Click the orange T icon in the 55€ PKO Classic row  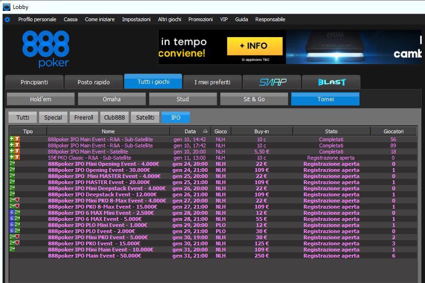[17, 157]
